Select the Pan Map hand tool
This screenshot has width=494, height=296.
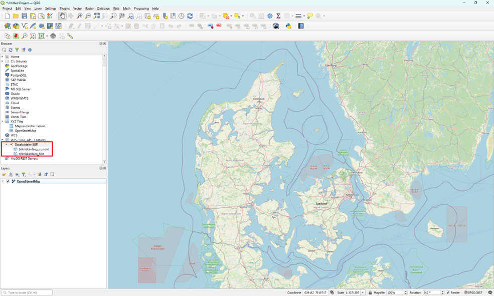tap(62, 16)
